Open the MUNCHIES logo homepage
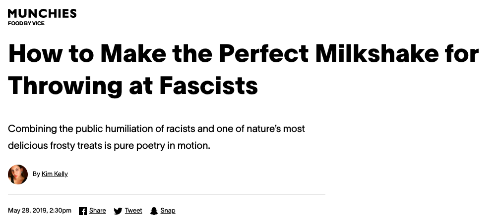This screenshot has width=499, height=221. (42, 13)
